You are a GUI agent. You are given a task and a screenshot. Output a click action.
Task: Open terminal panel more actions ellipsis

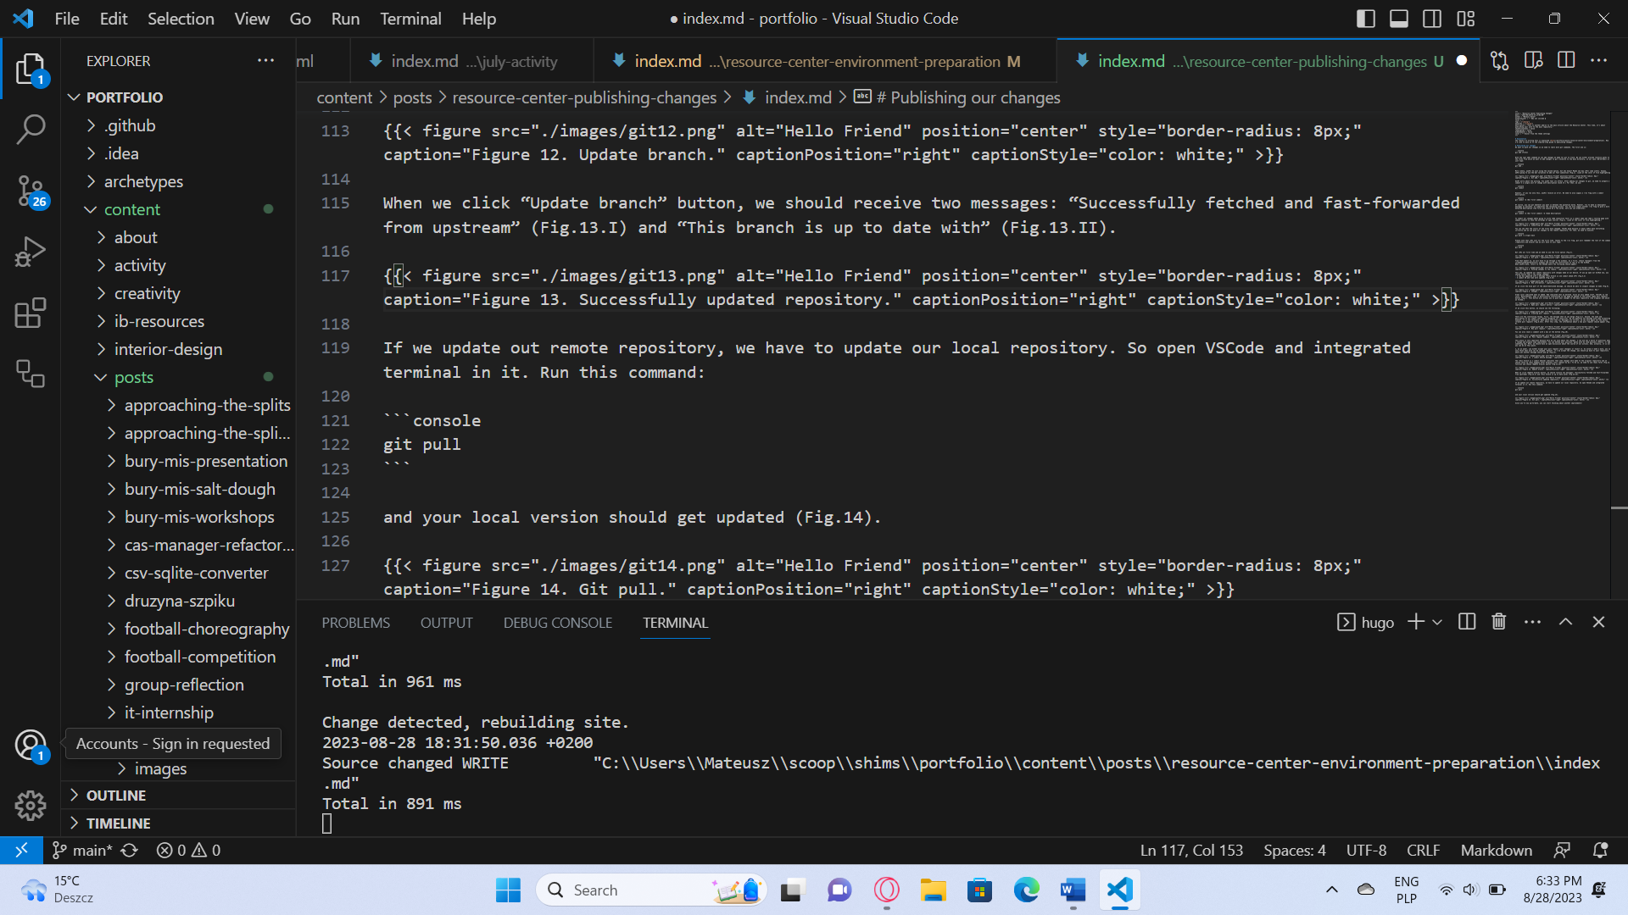click(x=1532, y=622)
